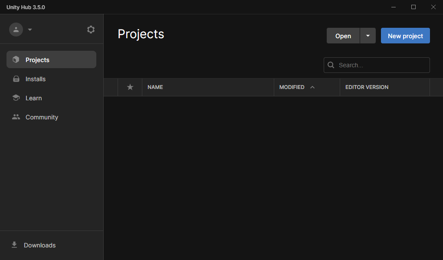Create a New project

405,36
